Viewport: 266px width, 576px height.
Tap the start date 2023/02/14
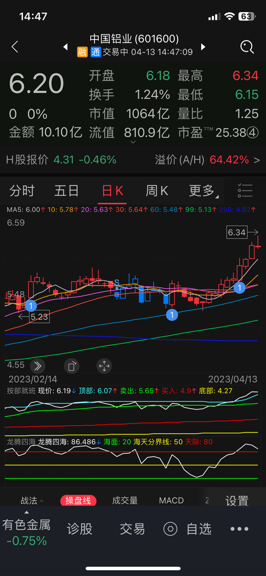pyautogui.click(x=33, y=379)
